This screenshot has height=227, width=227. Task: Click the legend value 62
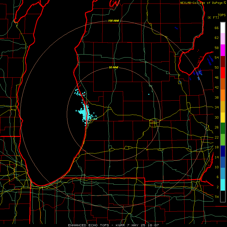tap(217, 38)
